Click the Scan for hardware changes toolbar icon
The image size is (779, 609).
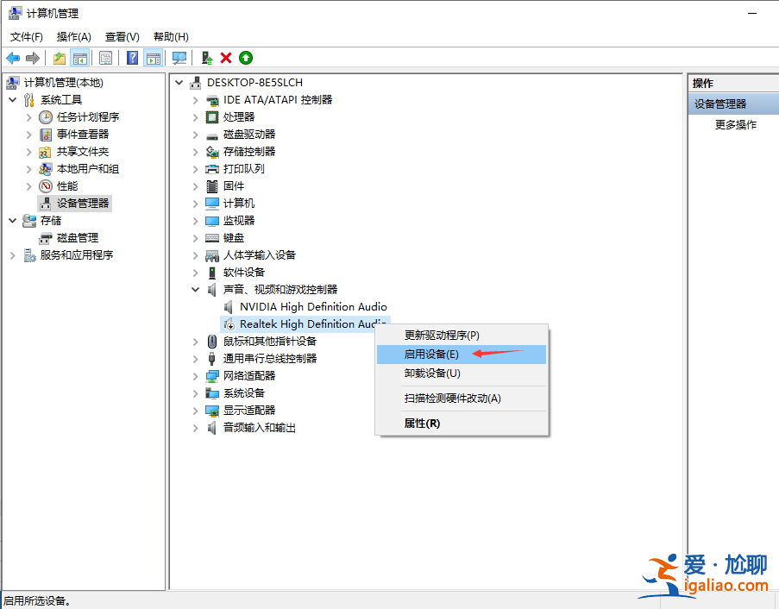click(179, 57)
